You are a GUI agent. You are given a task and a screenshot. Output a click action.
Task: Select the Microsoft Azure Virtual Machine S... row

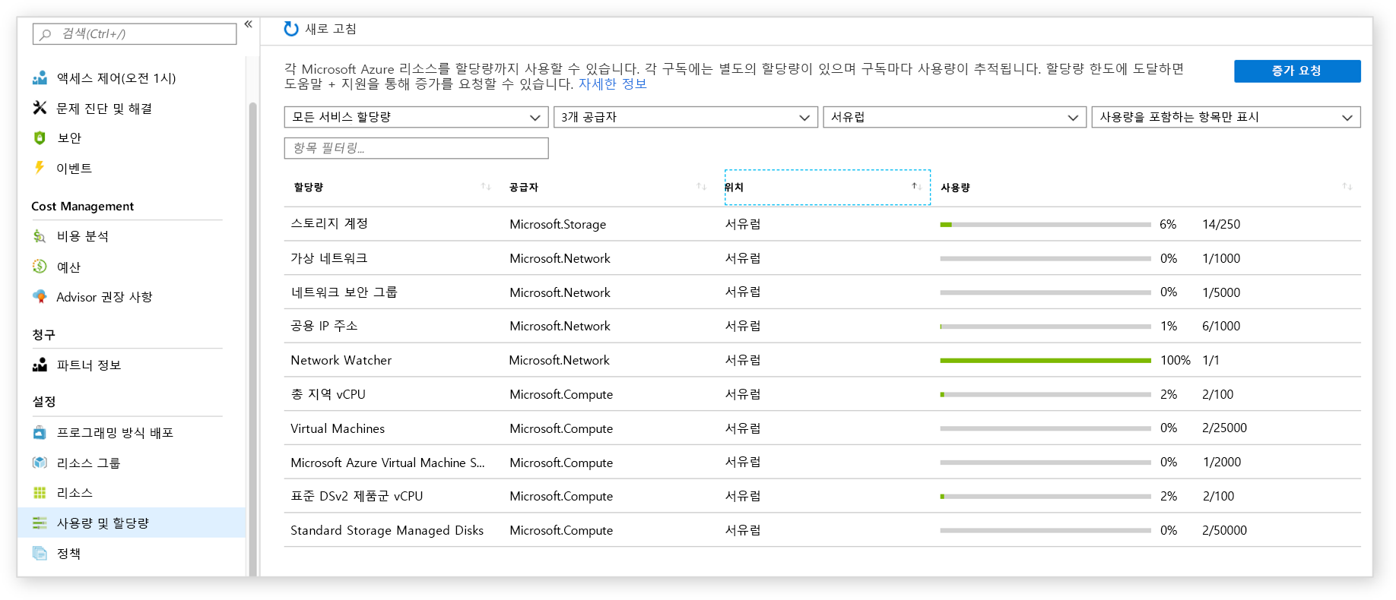coord(387,463)
